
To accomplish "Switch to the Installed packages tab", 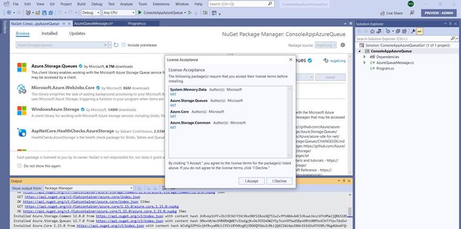I will pos(50,33).
